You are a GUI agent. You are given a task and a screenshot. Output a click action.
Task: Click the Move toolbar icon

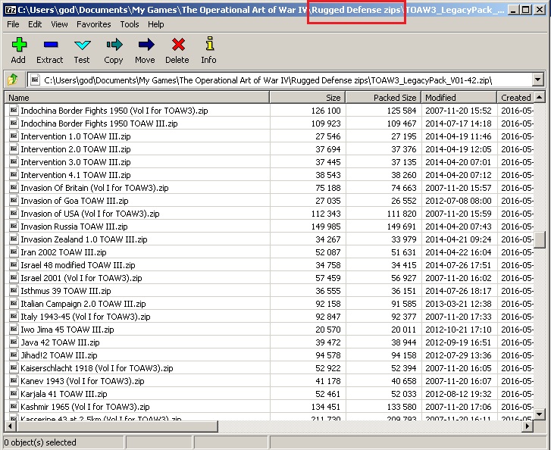[x=146, y=44]
